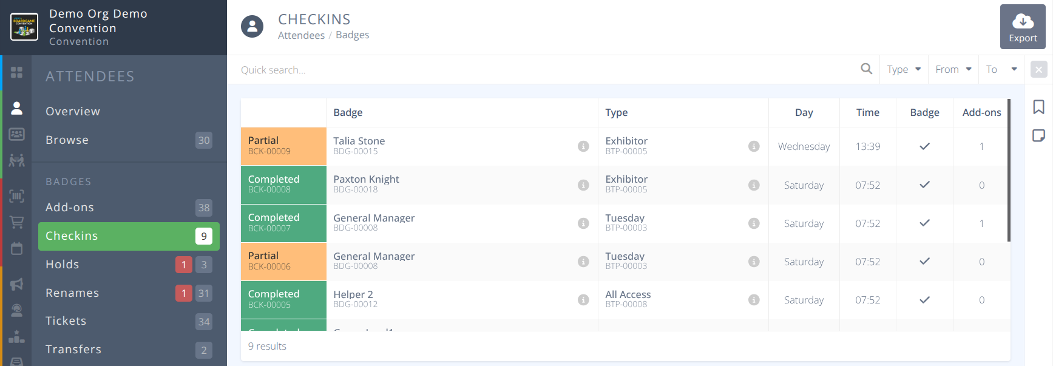1053x366 pixels.
Task: Open Tickets menu item
Action: coord(129,321)
